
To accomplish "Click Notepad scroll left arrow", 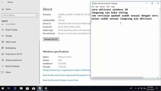I will click(92, 78).
